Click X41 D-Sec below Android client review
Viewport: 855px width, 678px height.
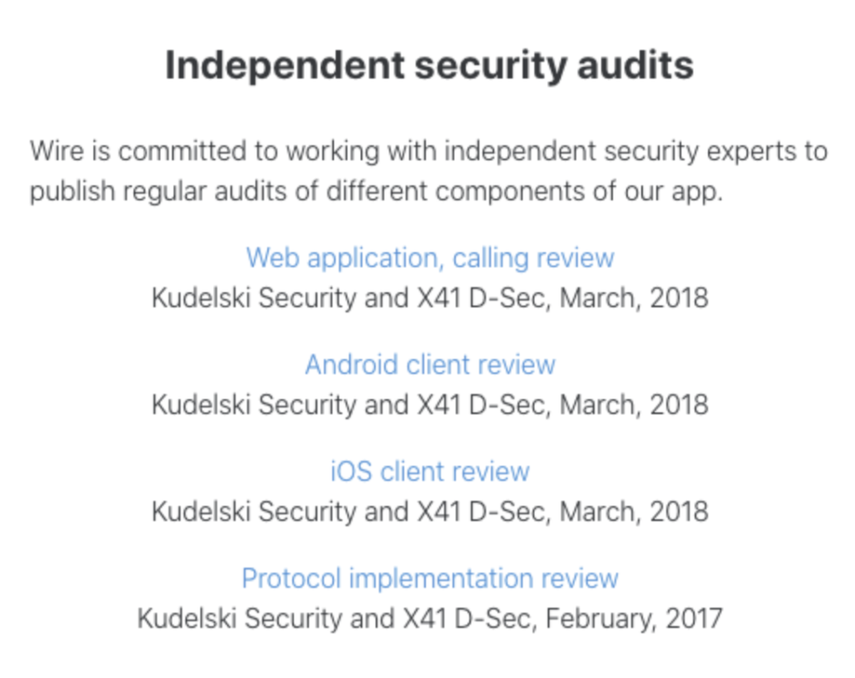coord(484,404)
